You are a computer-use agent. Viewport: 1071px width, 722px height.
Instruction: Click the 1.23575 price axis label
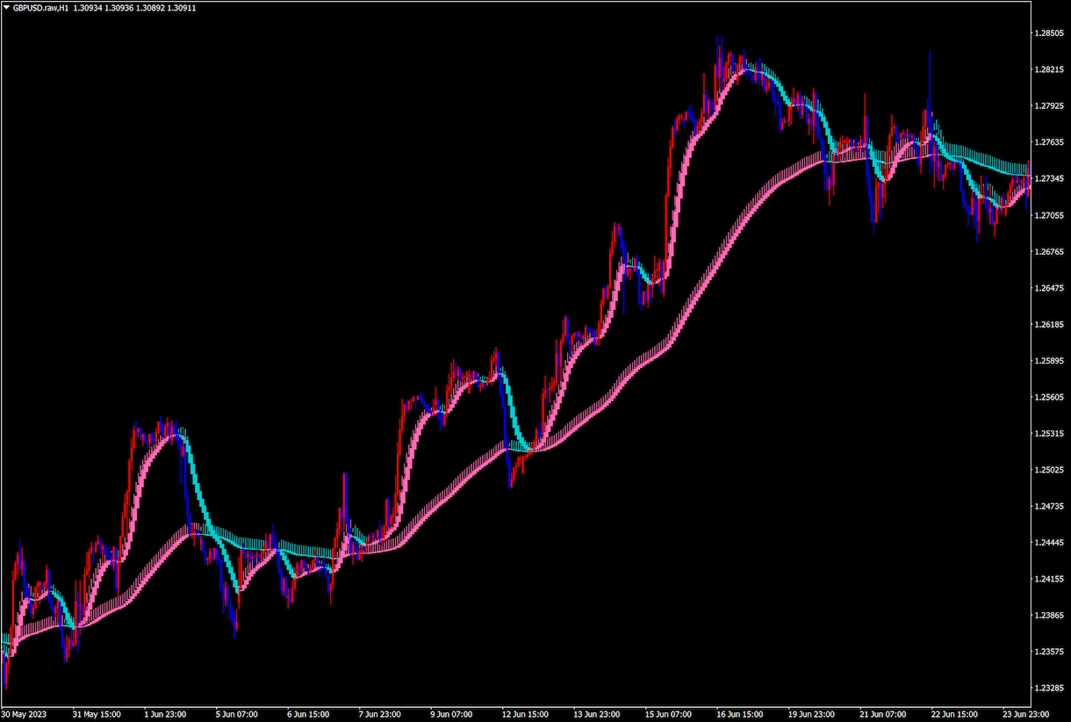pos(1050,653)
